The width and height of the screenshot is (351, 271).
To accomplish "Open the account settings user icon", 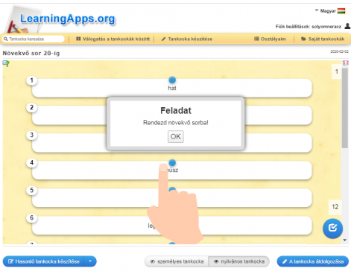I will tap(347, 26).
